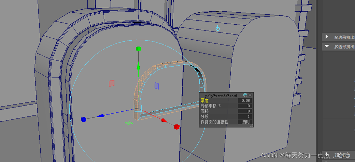Image resolution: width=355 pixels, height=162 pixels.
Task: Click the blue Z-axis translate arrow
Action: pyautogui.click(x=100, y=116)
